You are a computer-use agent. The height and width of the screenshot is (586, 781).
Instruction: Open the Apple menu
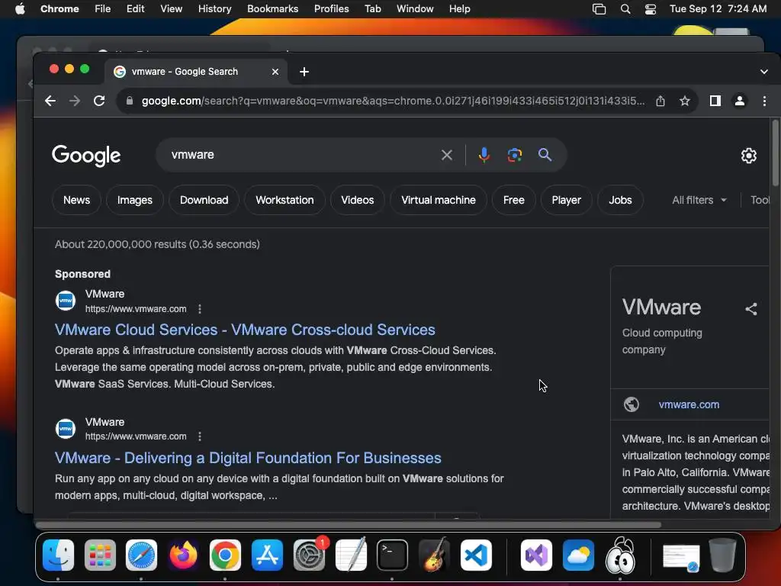click(20, 9)
